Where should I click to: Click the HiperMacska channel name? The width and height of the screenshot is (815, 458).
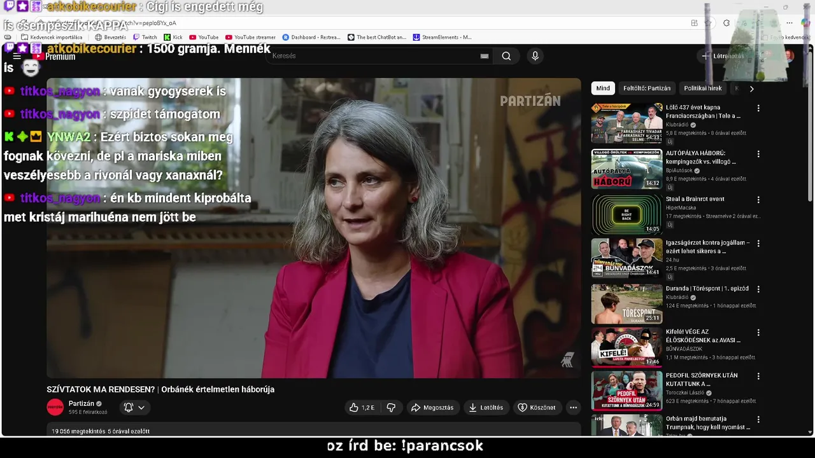(x=681, y=207)
